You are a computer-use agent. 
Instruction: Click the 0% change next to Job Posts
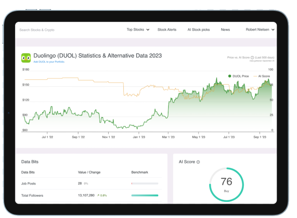(86, 184)
